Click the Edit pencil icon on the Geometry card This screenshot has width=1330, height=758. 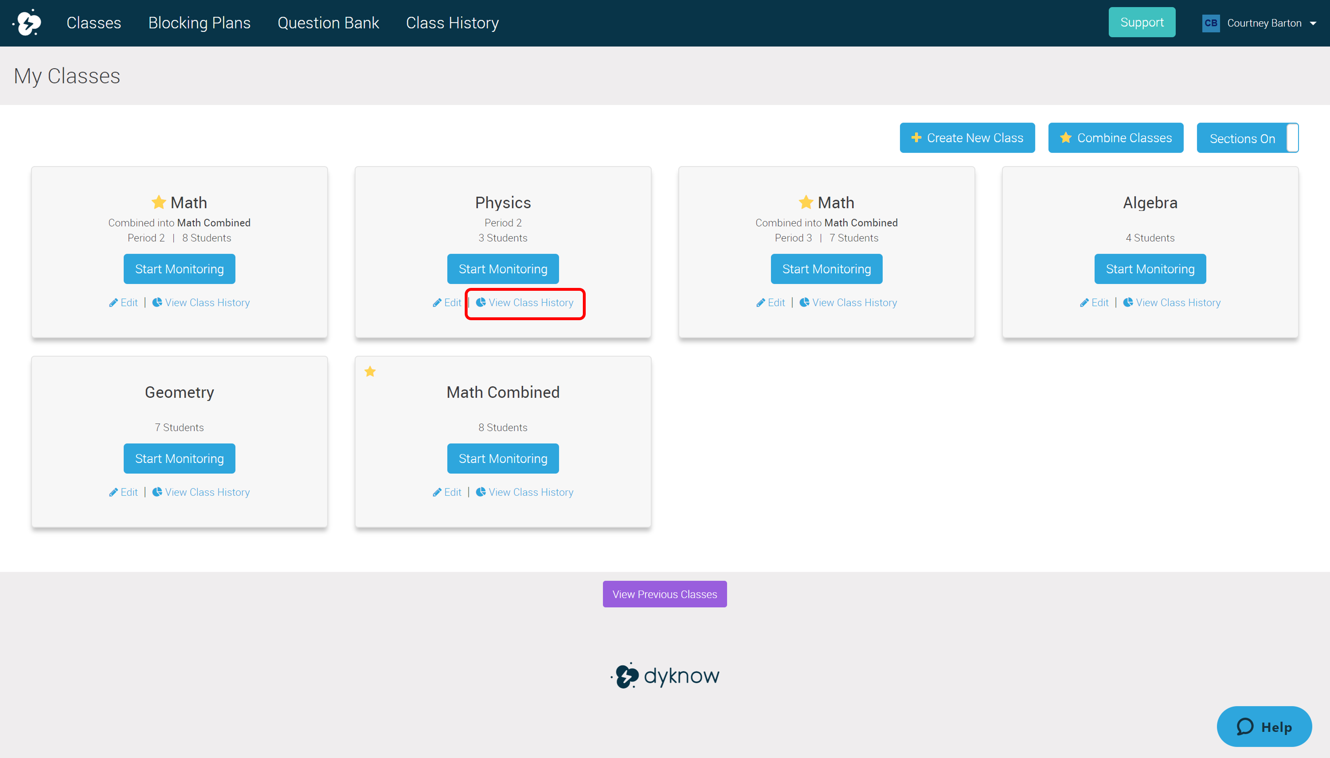click(x=113, y=492)
